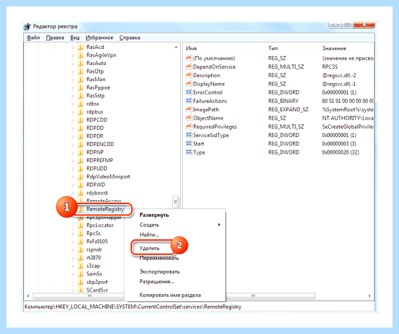Click the values pane scroll-right arrow
This screenshot has width=399, height=334.
pyautogui.click(x=369, y=296)
